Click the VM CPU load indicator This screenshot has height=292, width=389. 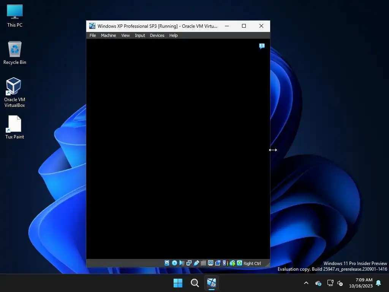click(225, 263)
